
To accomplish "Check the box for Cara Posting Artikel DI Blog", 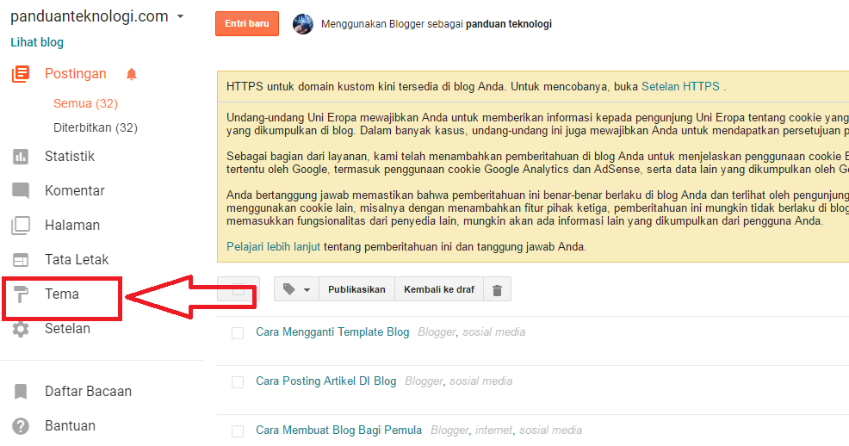I will coord(237,382).
